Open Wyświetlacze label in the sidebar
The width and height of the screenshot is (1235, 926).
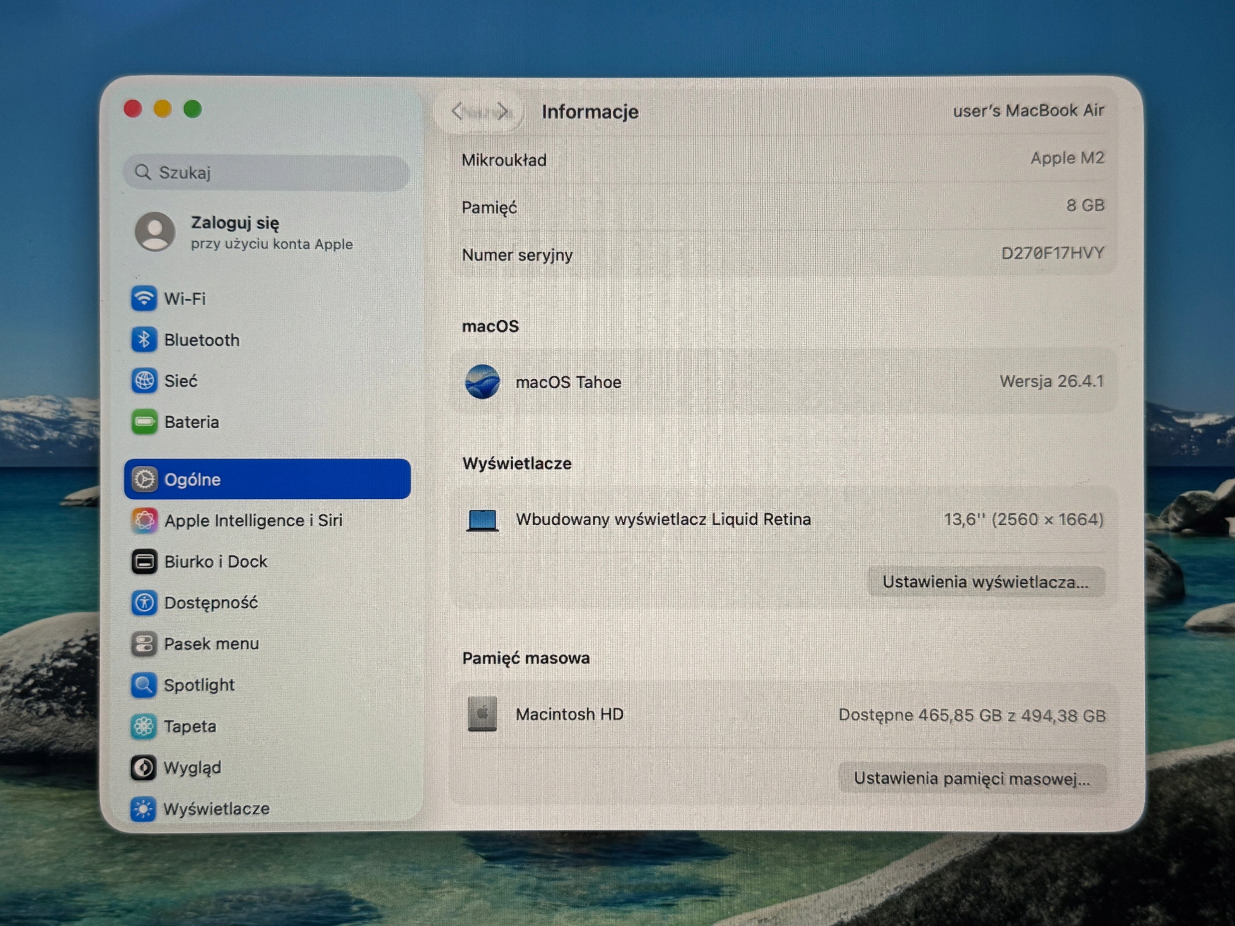point(217,809)
